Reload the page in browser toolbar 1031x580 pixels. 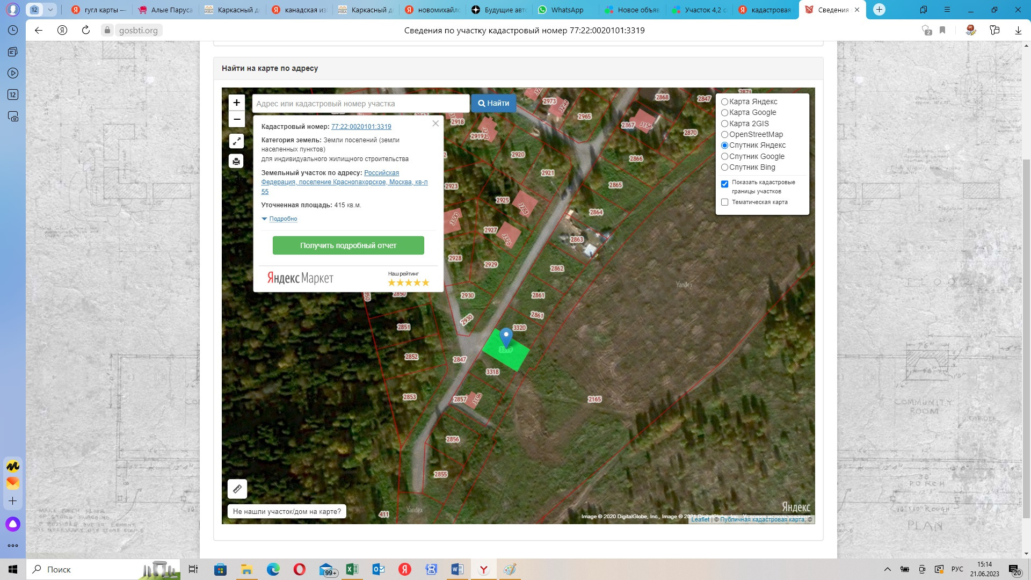(x=86, y=30)
